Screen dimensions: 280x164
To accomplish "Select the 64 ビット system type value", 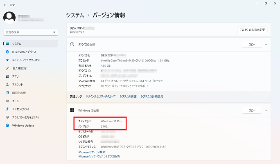I will [x=131, y=81].
